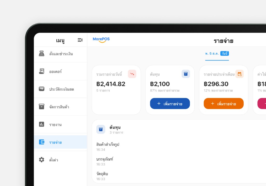Click the receipt icon next to ออเดอร์

tap(42, 71)
